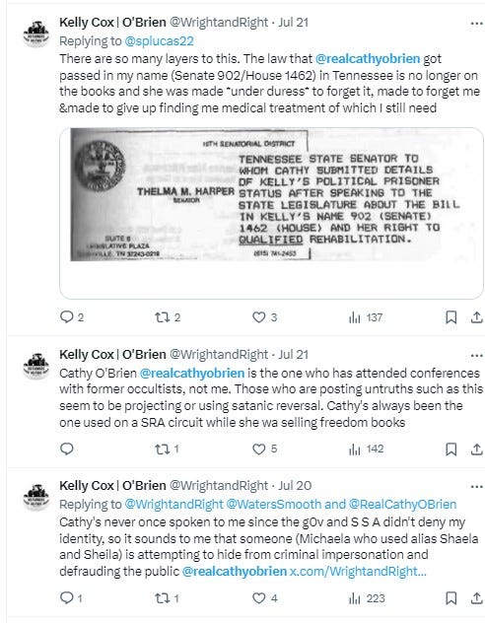Open the x.com/WrightandRight link
Viewport: 485px width, 623px height.
(x=358, y=572)
